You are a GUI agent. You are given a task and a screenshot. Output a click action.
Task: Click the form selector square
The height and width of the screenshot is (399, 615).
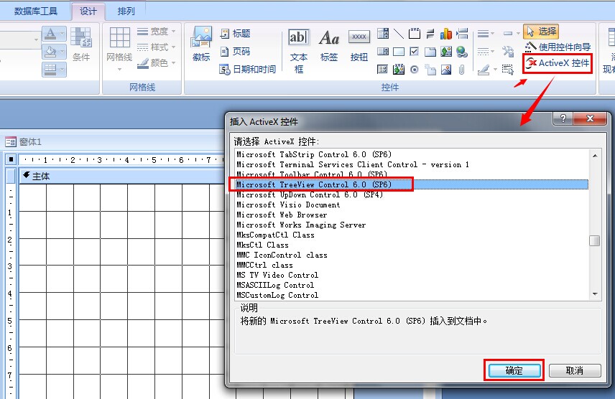11,159
